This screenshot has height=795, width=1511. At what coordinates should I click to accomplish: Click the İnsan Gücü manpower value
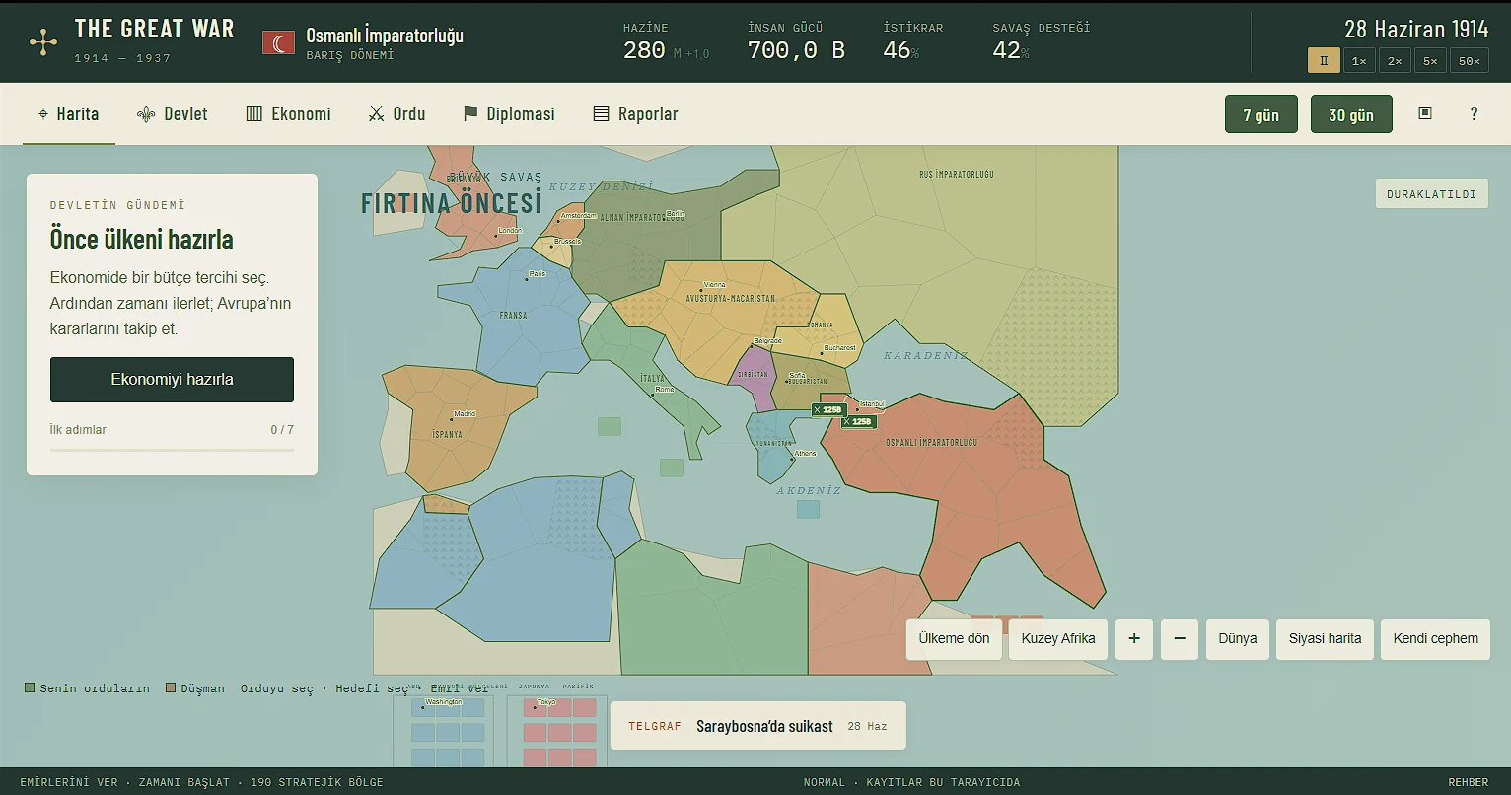click(796, 50)
